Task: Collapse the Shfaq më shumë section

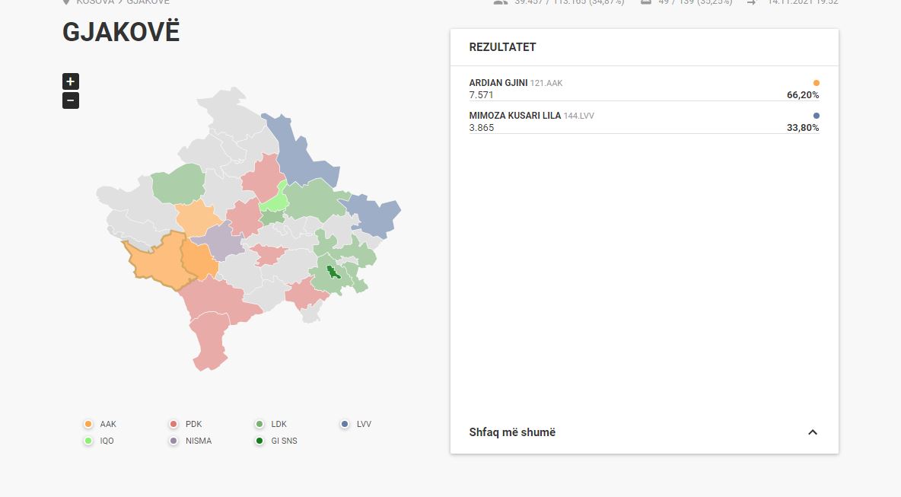Action: coord(813,432)
